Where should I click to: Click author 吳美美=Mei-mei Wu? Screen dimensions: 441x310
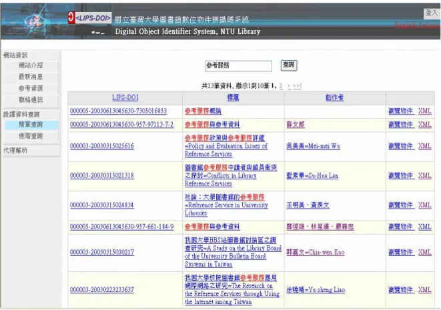tap(314, 146)
